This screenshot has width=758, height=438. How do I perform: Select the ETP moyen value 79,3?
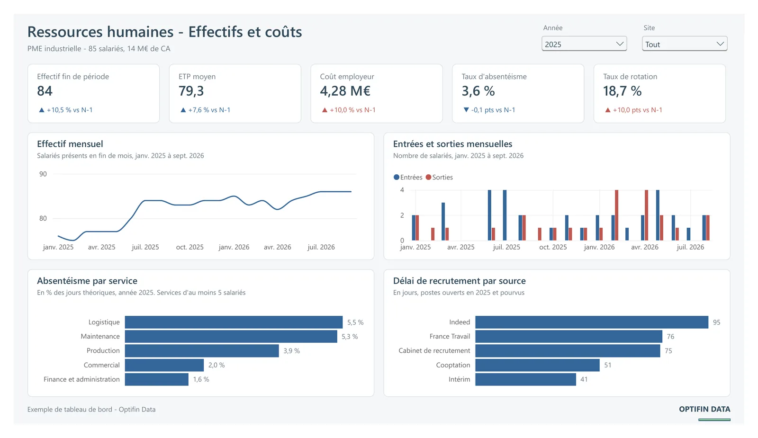(191, 91)
